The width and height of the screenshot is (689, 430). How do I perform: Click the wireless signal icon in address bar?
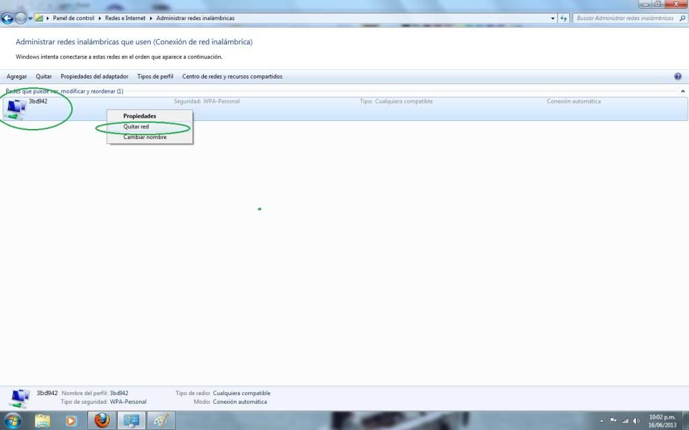pos(39,18)
